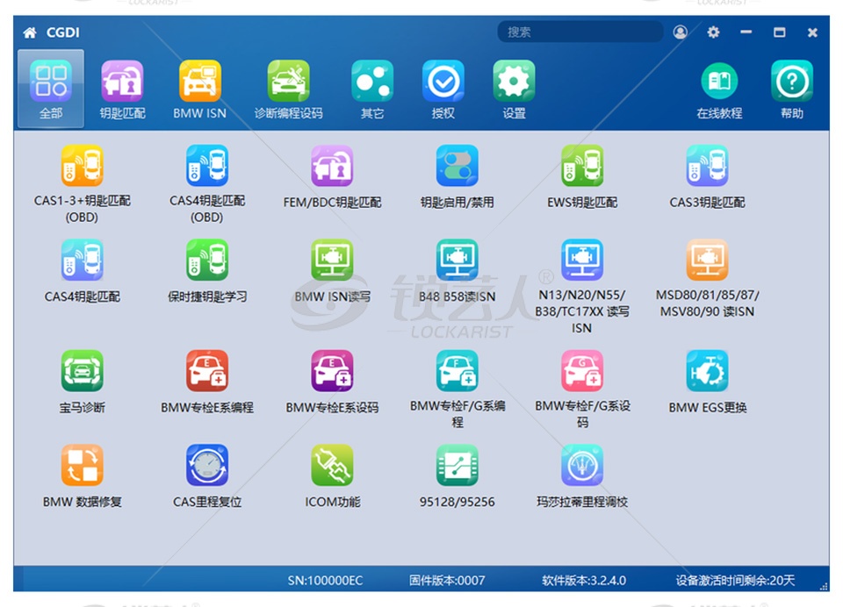The width and height of the screenshot is (843, 607).
Task: Launch BMW专检F/G系编程
Action: (457, 371)
